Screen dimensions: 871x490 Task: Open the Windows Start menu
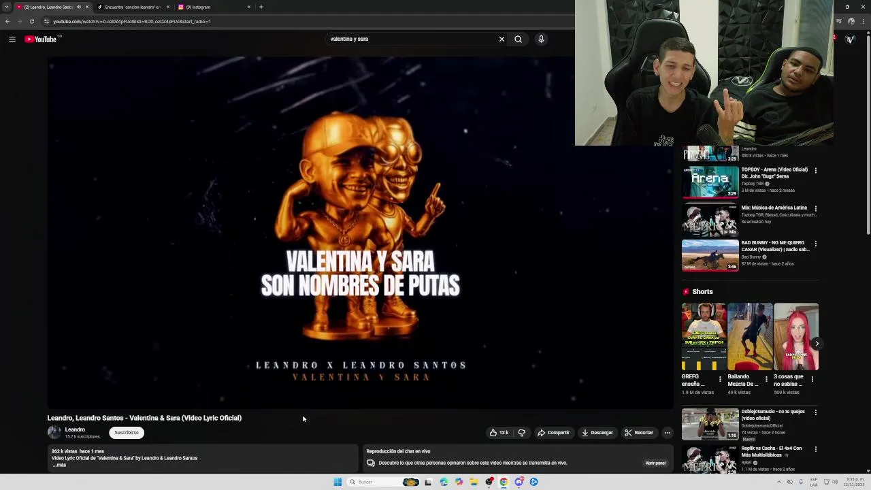click(338, 482)
